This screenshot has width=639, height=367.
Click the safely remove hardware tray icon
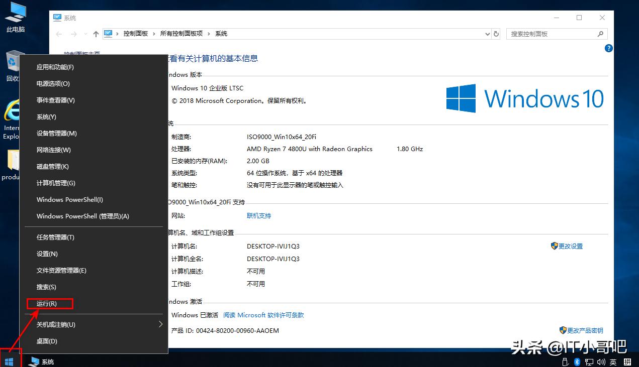[x=565, y=361]
